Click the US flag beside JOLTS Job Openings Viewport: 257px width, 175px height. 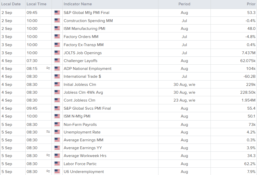(x=57, y=53)
